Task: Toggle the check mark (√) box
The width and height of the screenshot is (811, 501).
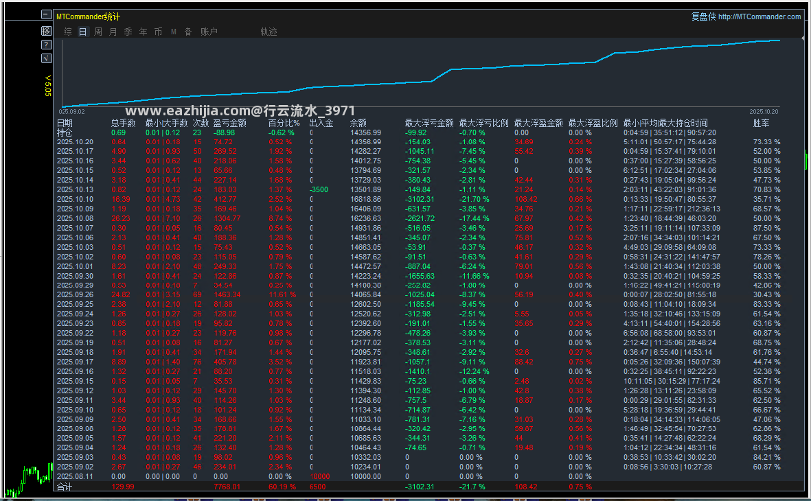Action: [x=47, y=58]
